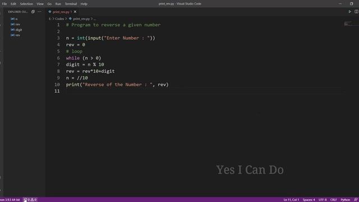Place cursor in comment "# Program to reverse a given number"
The image size is (359, 202).
pos(113,25)
